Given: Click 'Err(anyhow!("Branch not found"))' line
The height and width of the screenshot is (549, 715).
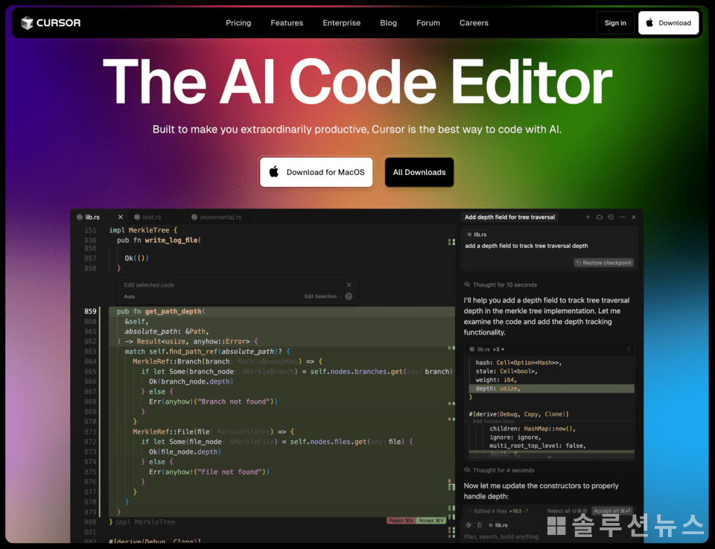Looking at the screenshot, I should point(213,402).
